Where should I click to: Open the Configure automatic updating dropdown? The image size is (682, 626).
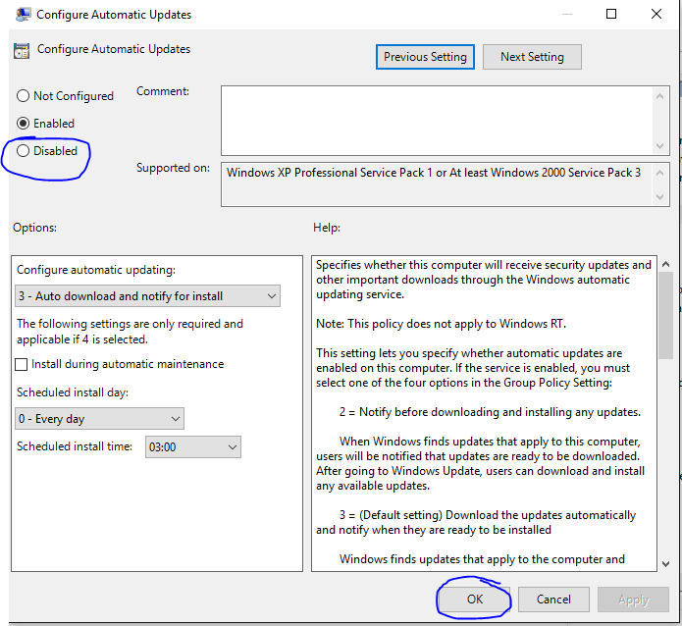coord(147,296)
